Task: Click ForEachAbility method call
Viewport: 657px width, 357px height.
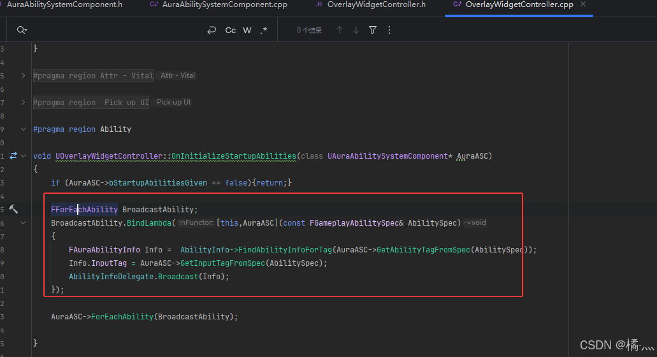Action: click(x=122, y=317)
